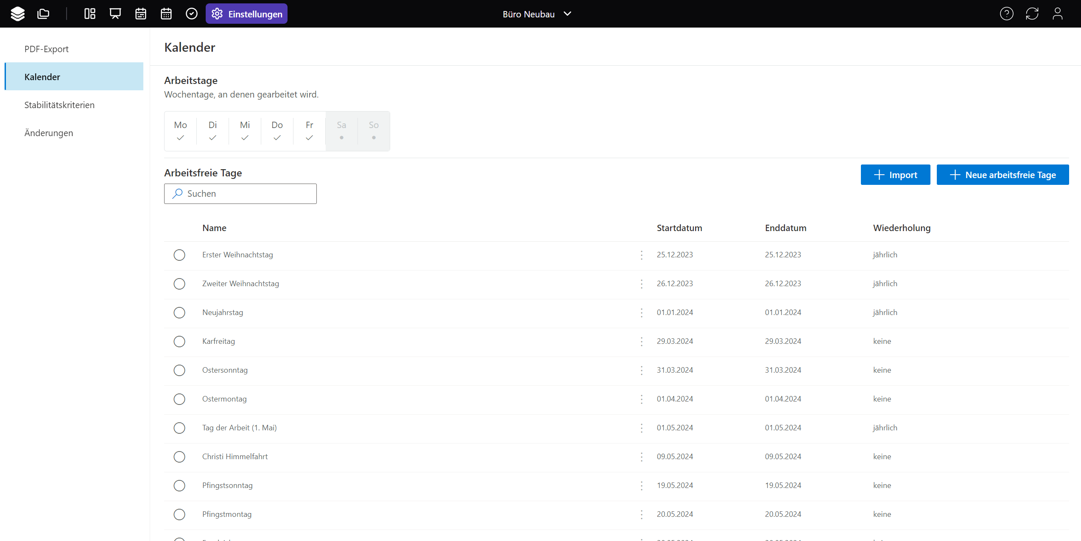
Task: Open the checkmark tasks icon
Action: pyautogui.click(x=192, y=14)
